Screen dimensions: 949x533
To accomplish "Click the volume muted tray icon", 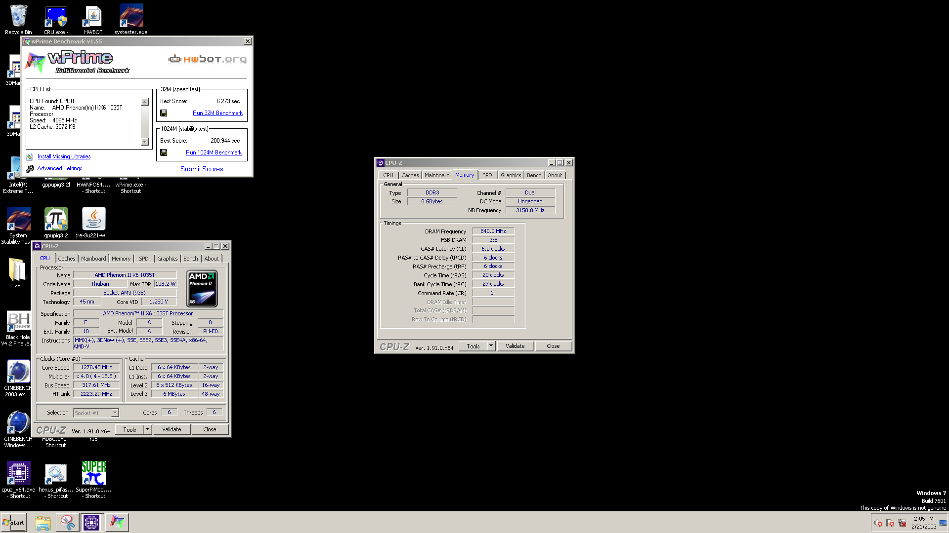I will pos(878,523).
